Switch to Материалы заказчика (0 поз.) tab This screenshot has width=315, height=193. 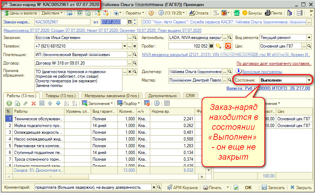(x=112, y=96)
